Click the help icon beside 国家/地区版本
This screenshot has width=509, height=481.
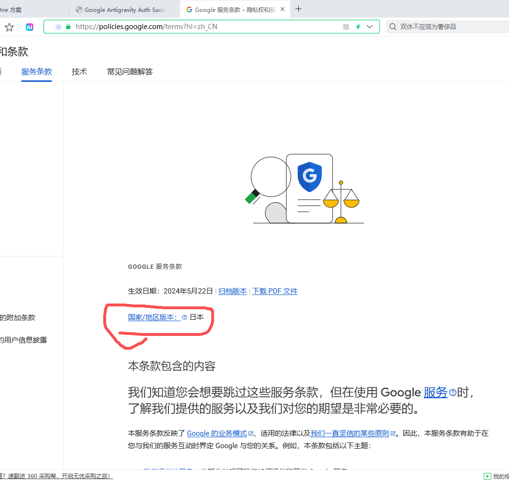[185, 317]
